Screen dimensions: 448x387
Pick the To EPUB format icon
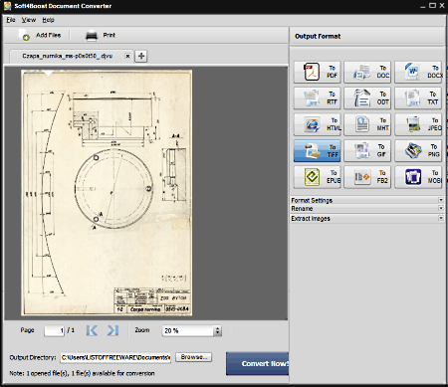click(317, 177)
